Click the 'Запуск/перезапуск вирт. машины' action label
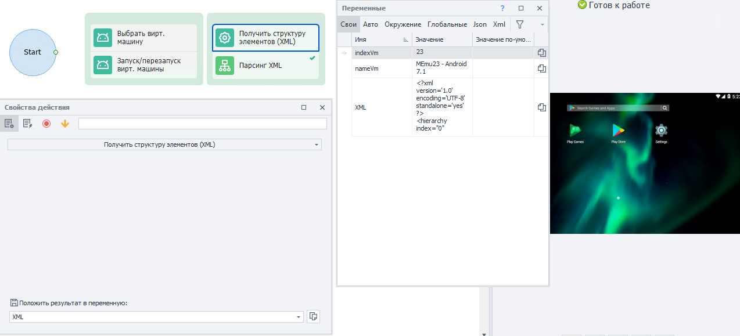Screen dimensions: 740x336 click(x=149, y=65)
